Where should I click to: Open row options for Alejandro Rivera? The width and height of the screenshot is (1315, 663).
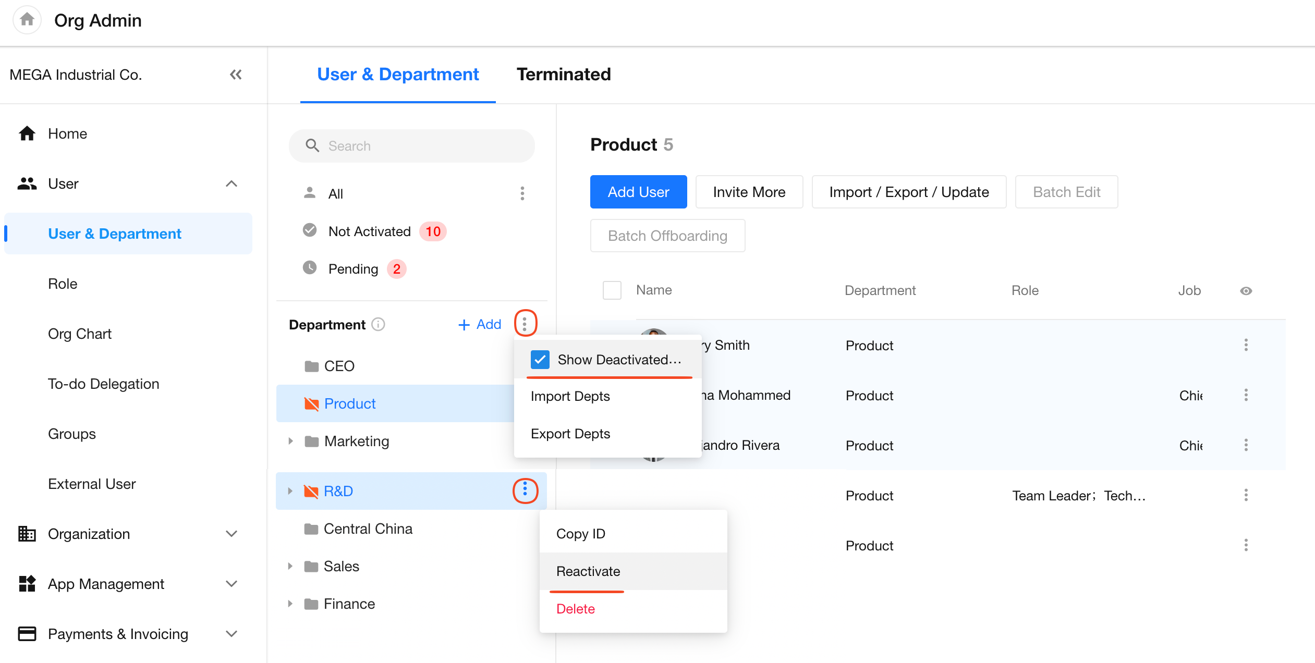click(x=1246, y=445)
